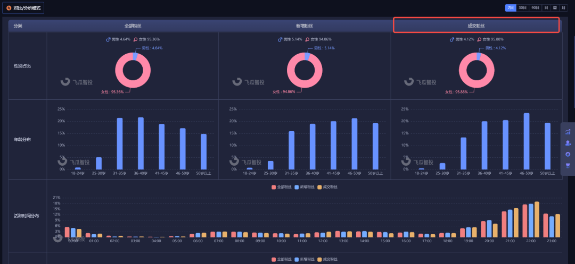This screenshot has height=264, width=575.
Task: Toggle 成交粉丝 series in 活跃时间分布 legend
Action: 327,187
